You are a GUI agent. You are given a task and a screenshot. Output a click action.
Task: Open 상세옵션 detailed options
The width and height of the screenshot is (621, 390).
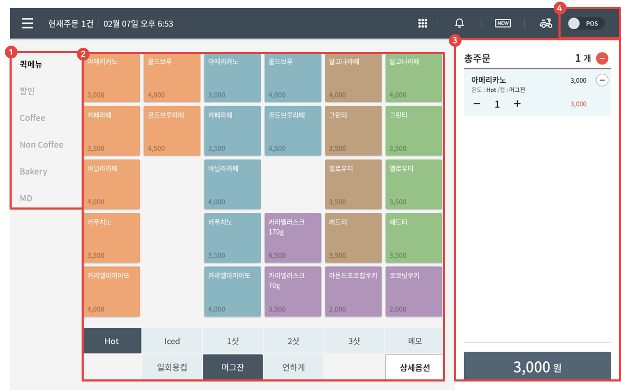click(414, 367)
